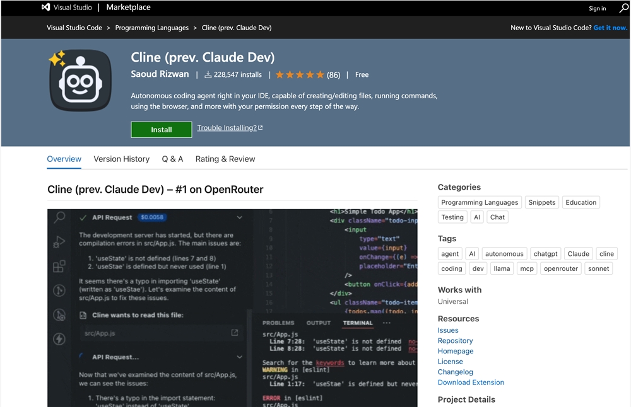Open the Version History tab
631x407 pixels.
(122, 159)
